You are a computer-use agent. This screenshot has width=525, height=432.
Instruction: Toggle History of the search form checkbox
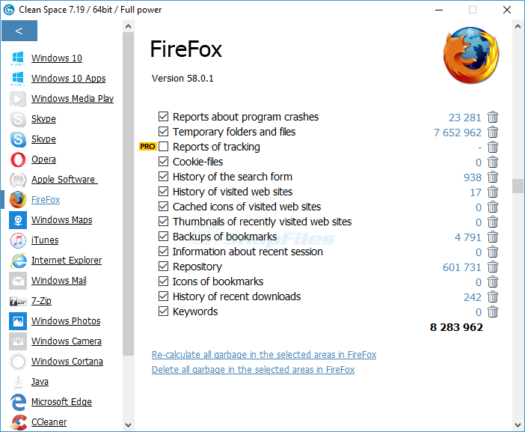(x=163, y=177)
